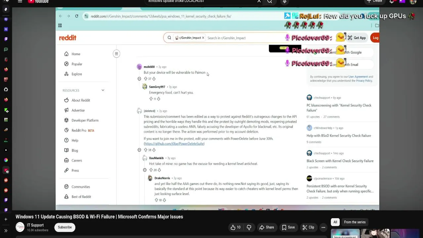The height and width of the screenshot is (238, 423).
Task: Collapse malk600's comment thread
Action: pyautogui.click(x=139, y=79)
